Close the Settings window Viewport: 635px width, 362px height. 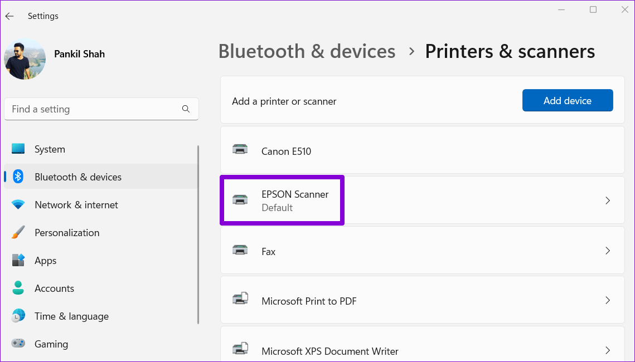(625, 9)
